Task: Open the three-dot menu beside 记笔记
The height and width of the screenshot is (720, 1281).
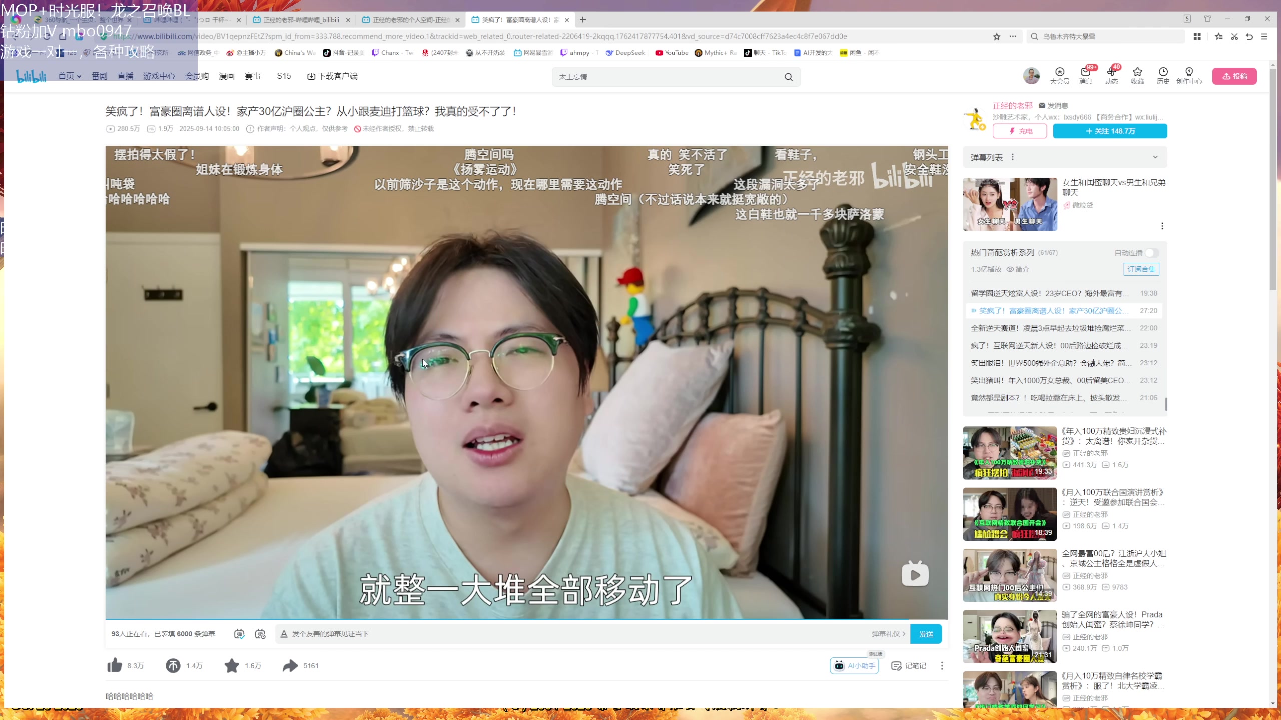Action: [x=942, y=666]
